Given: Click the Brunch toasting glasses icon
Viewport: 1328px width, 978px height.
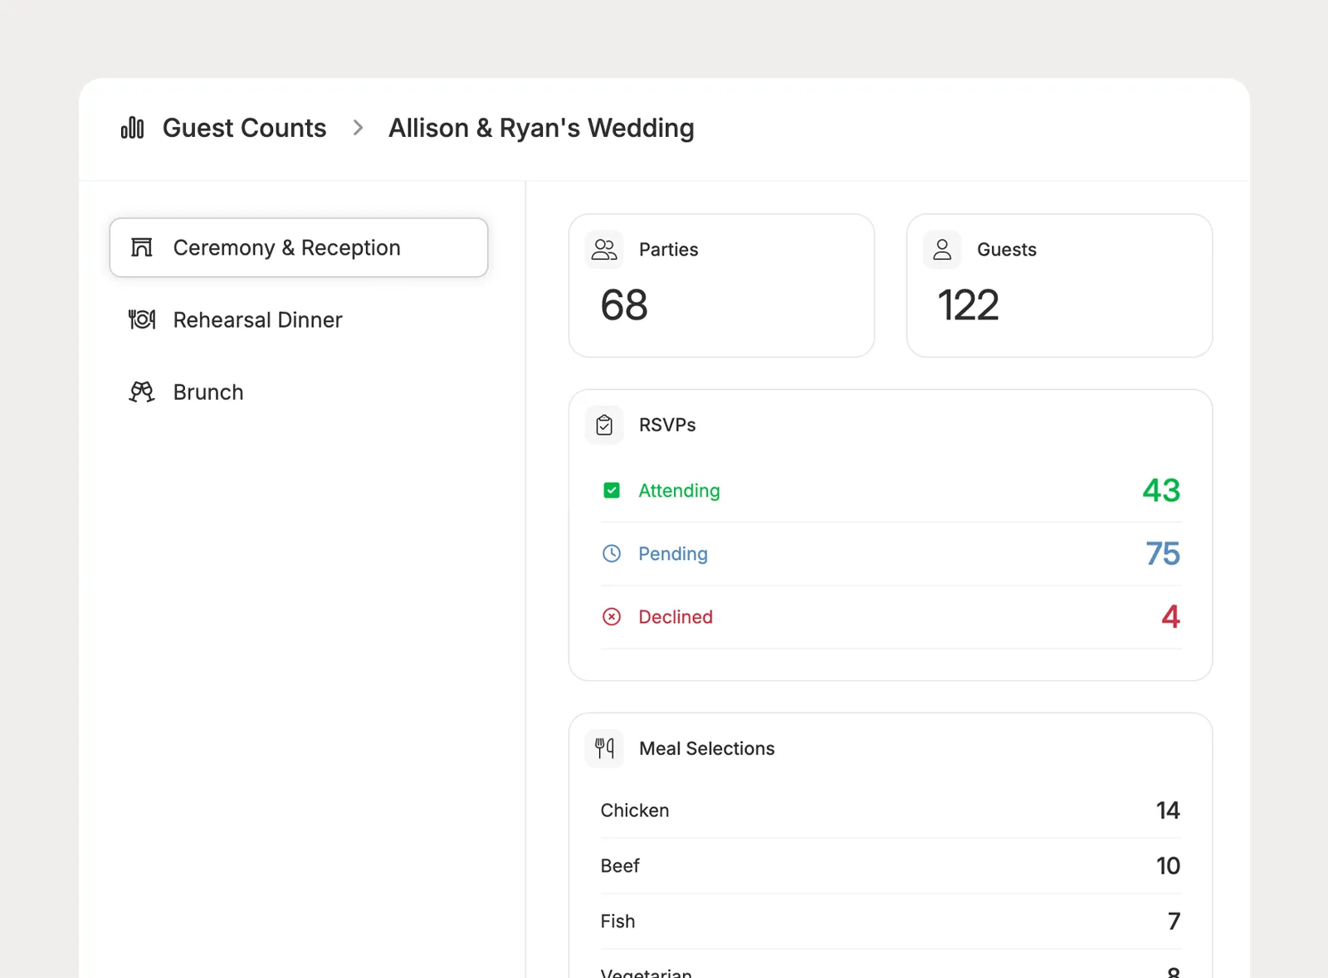Looking at the screenshot, I should 142,392.
